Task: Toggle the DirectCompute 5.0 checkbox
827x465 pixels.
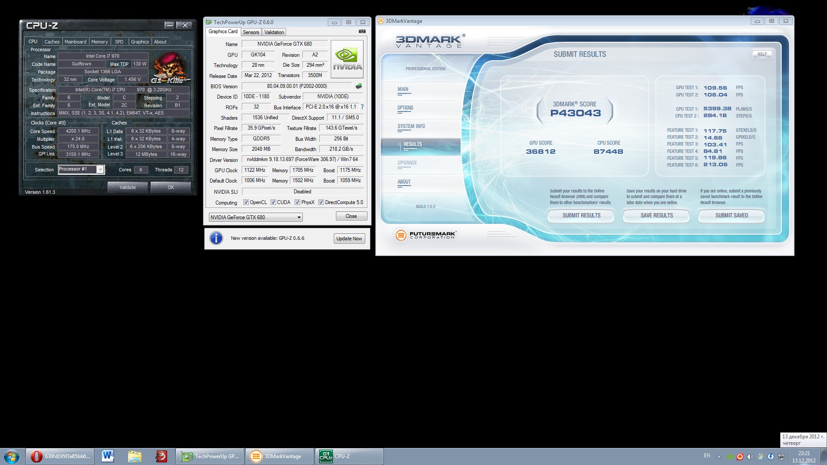Action: tap(321, 202)
